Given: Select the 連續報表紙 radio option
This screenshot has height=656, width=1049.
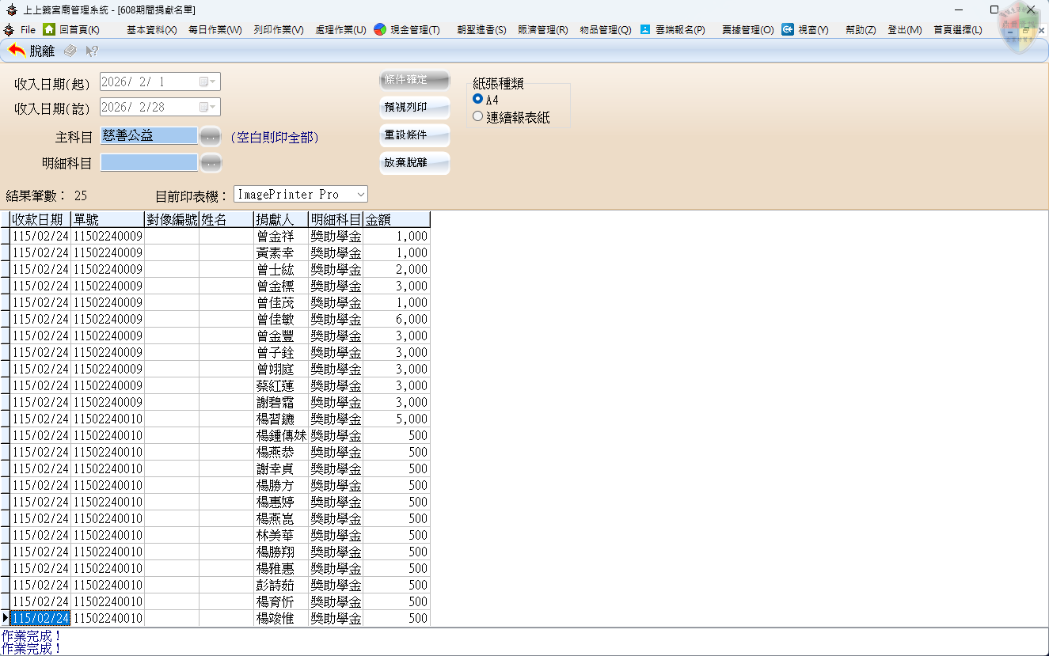Looking at the screenshot, I should [x=477, y=116].
